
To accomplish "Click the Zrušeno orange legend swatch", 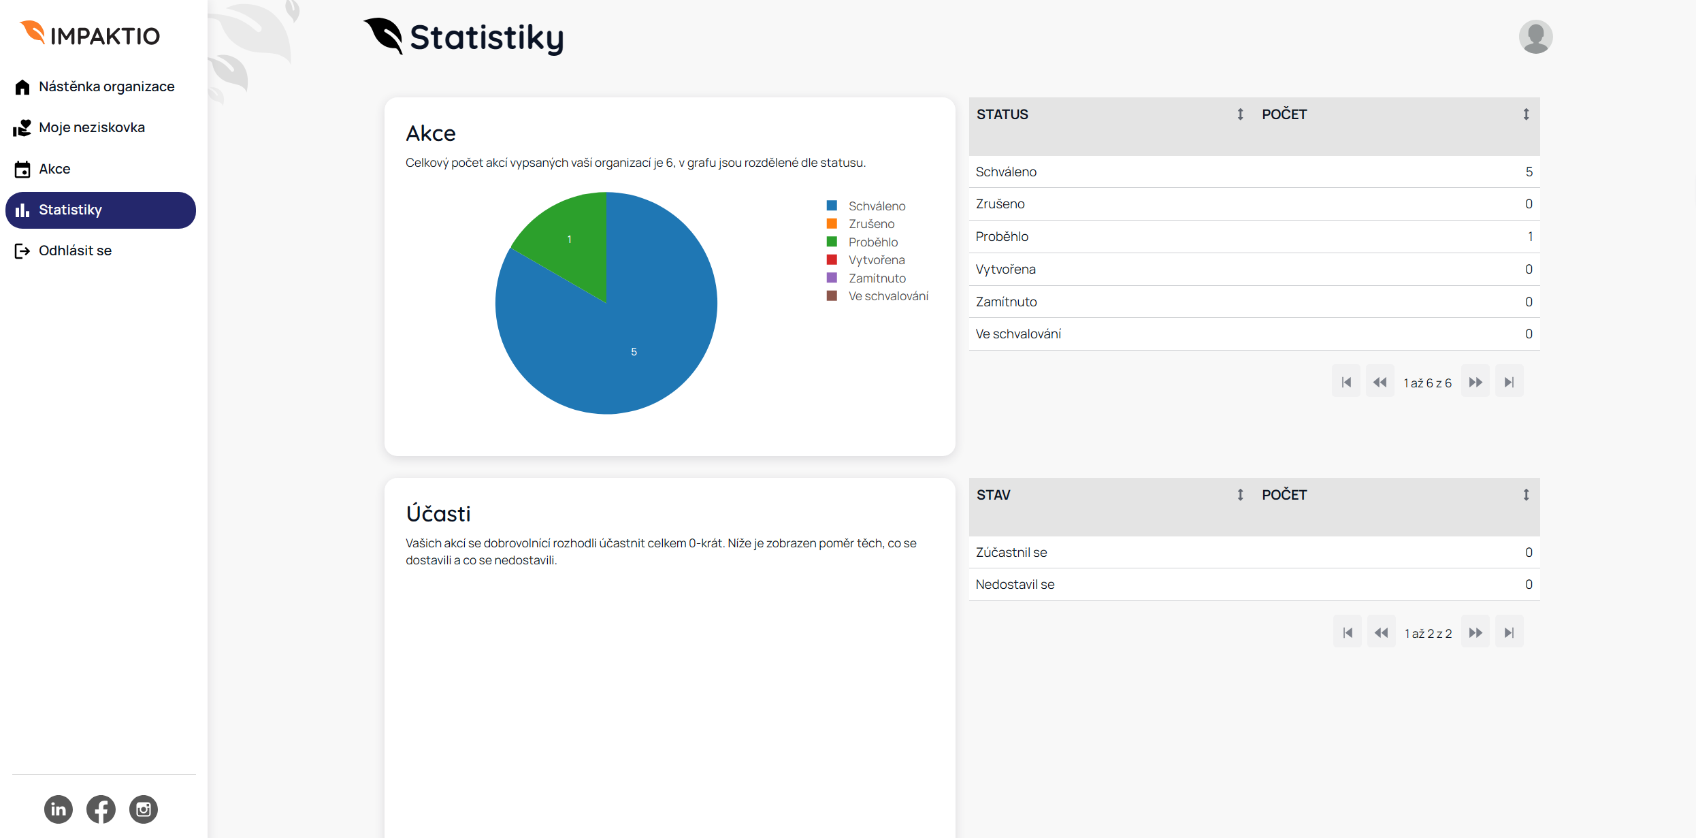I will (832, 223).
